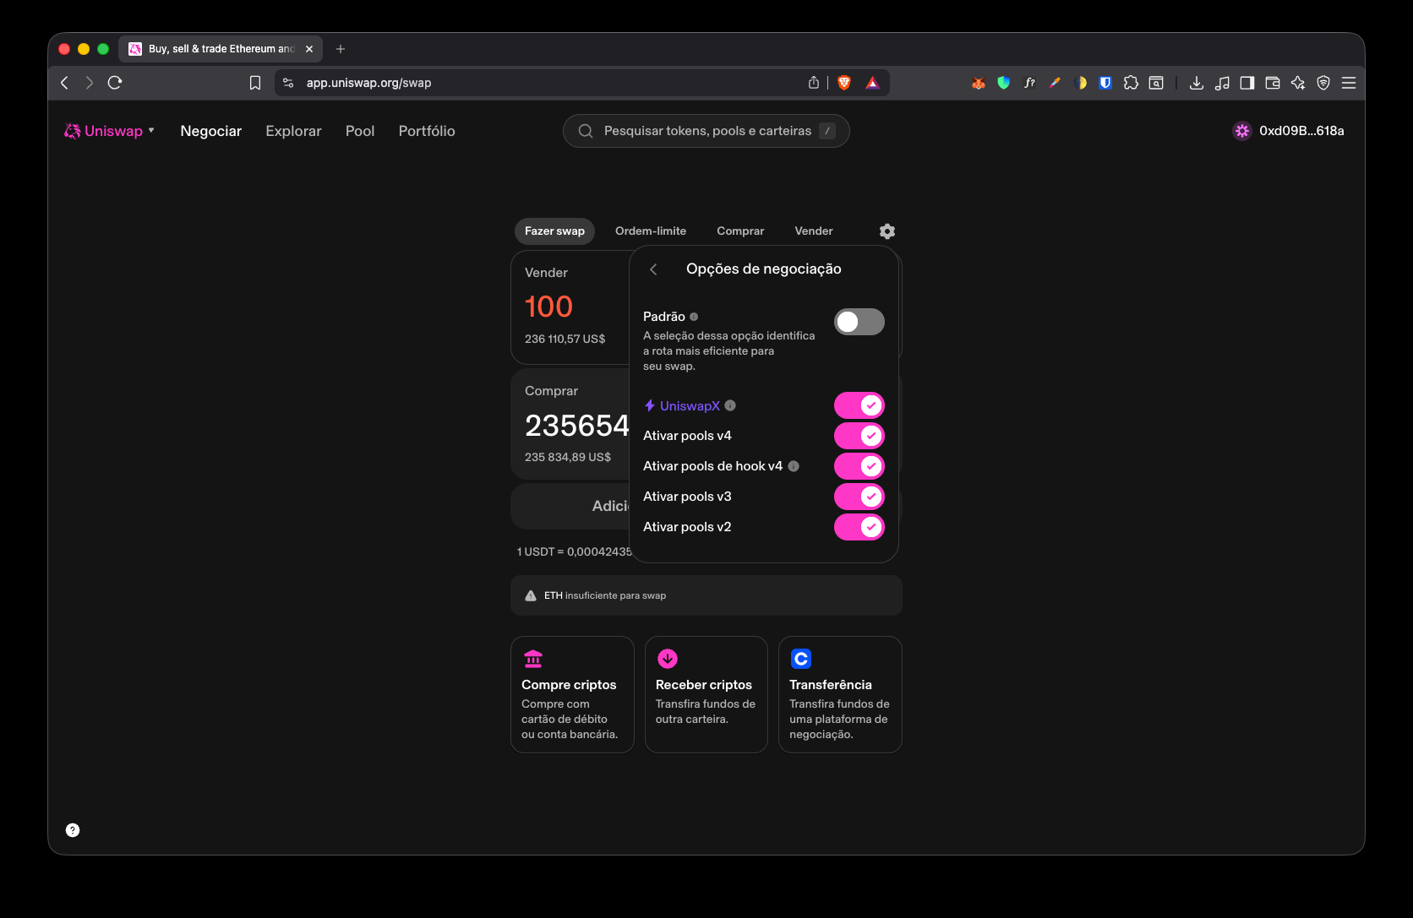Screen dimensions: 1413x918
Task: Switch to Ordem-limite tab
Action: click(x=651, y=231)
